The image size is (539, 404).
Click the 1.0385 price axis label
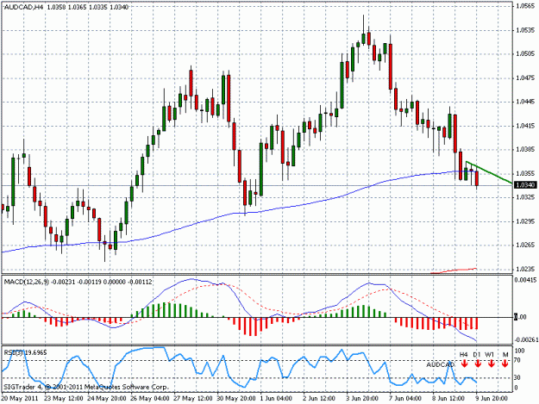pos(525,149)
